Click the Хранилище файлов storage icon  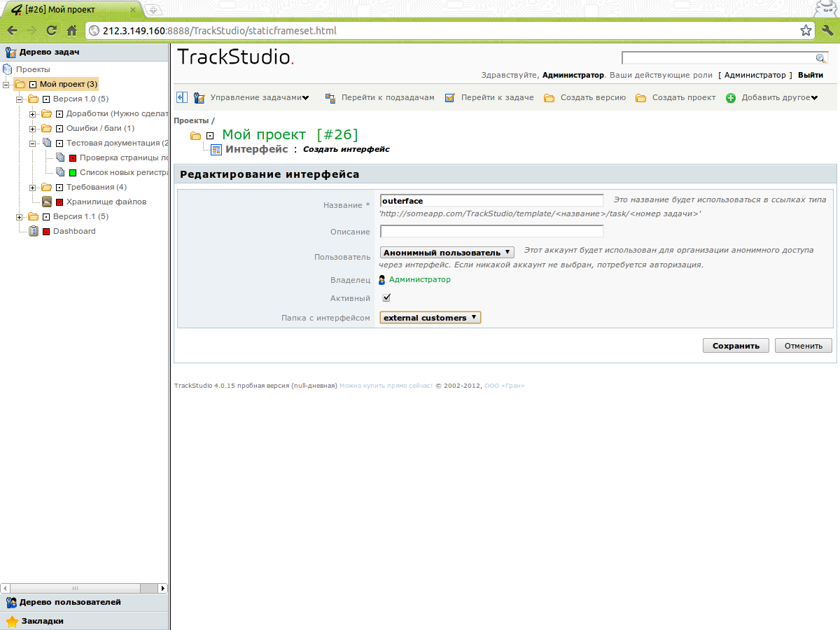(x=46, y=202)
